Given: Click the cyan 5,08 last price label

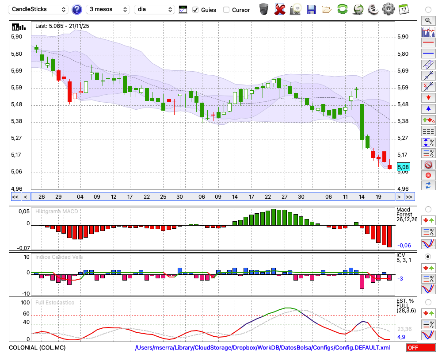Looking at the screenshot, I should point(404,167).
